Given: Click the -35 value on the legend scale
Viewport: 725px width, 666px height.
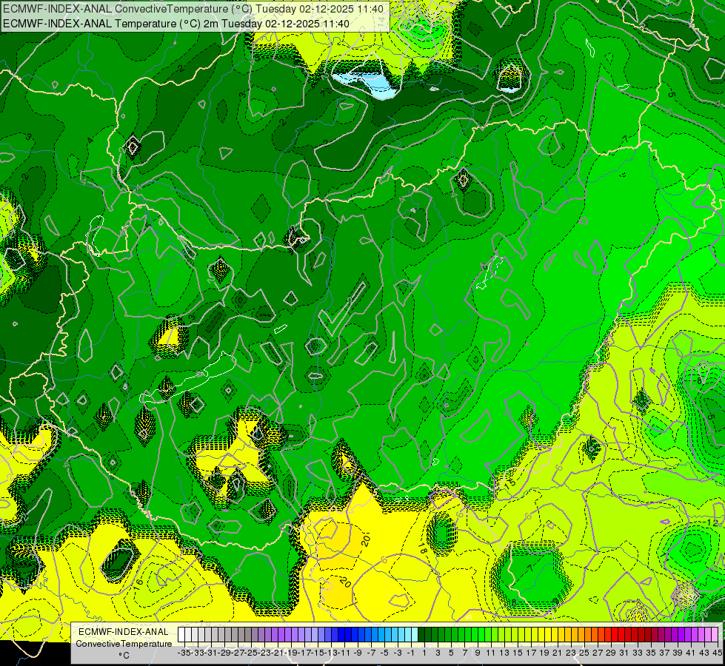Looking at the screenshot, I should point(184,653).
